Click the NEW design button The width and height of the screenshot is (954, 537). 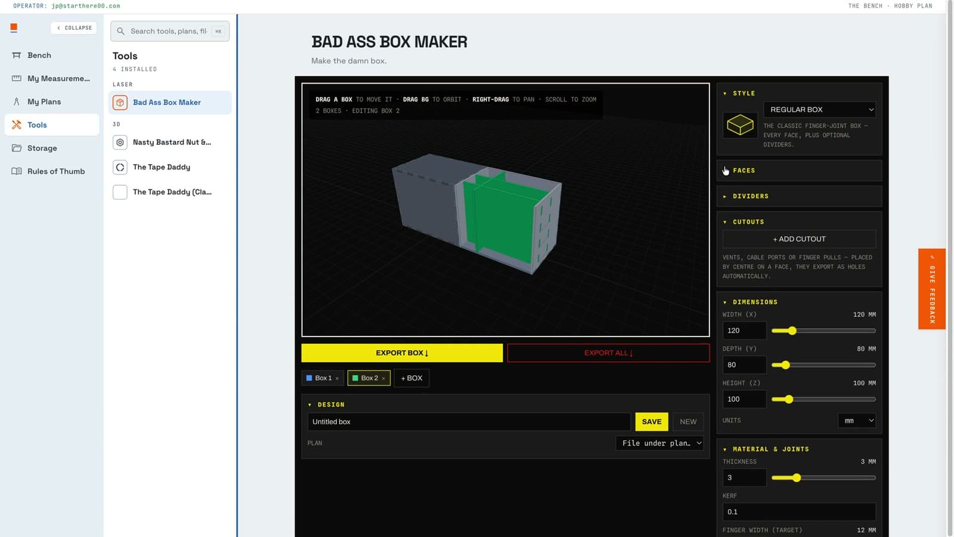tap(688, 422)
